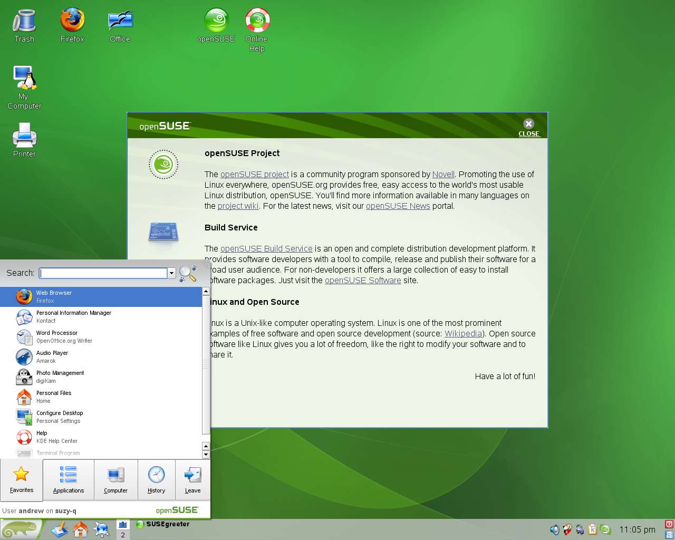Open the Trash desktop icon
Screen dimensions: 675x540
[24, 26]
